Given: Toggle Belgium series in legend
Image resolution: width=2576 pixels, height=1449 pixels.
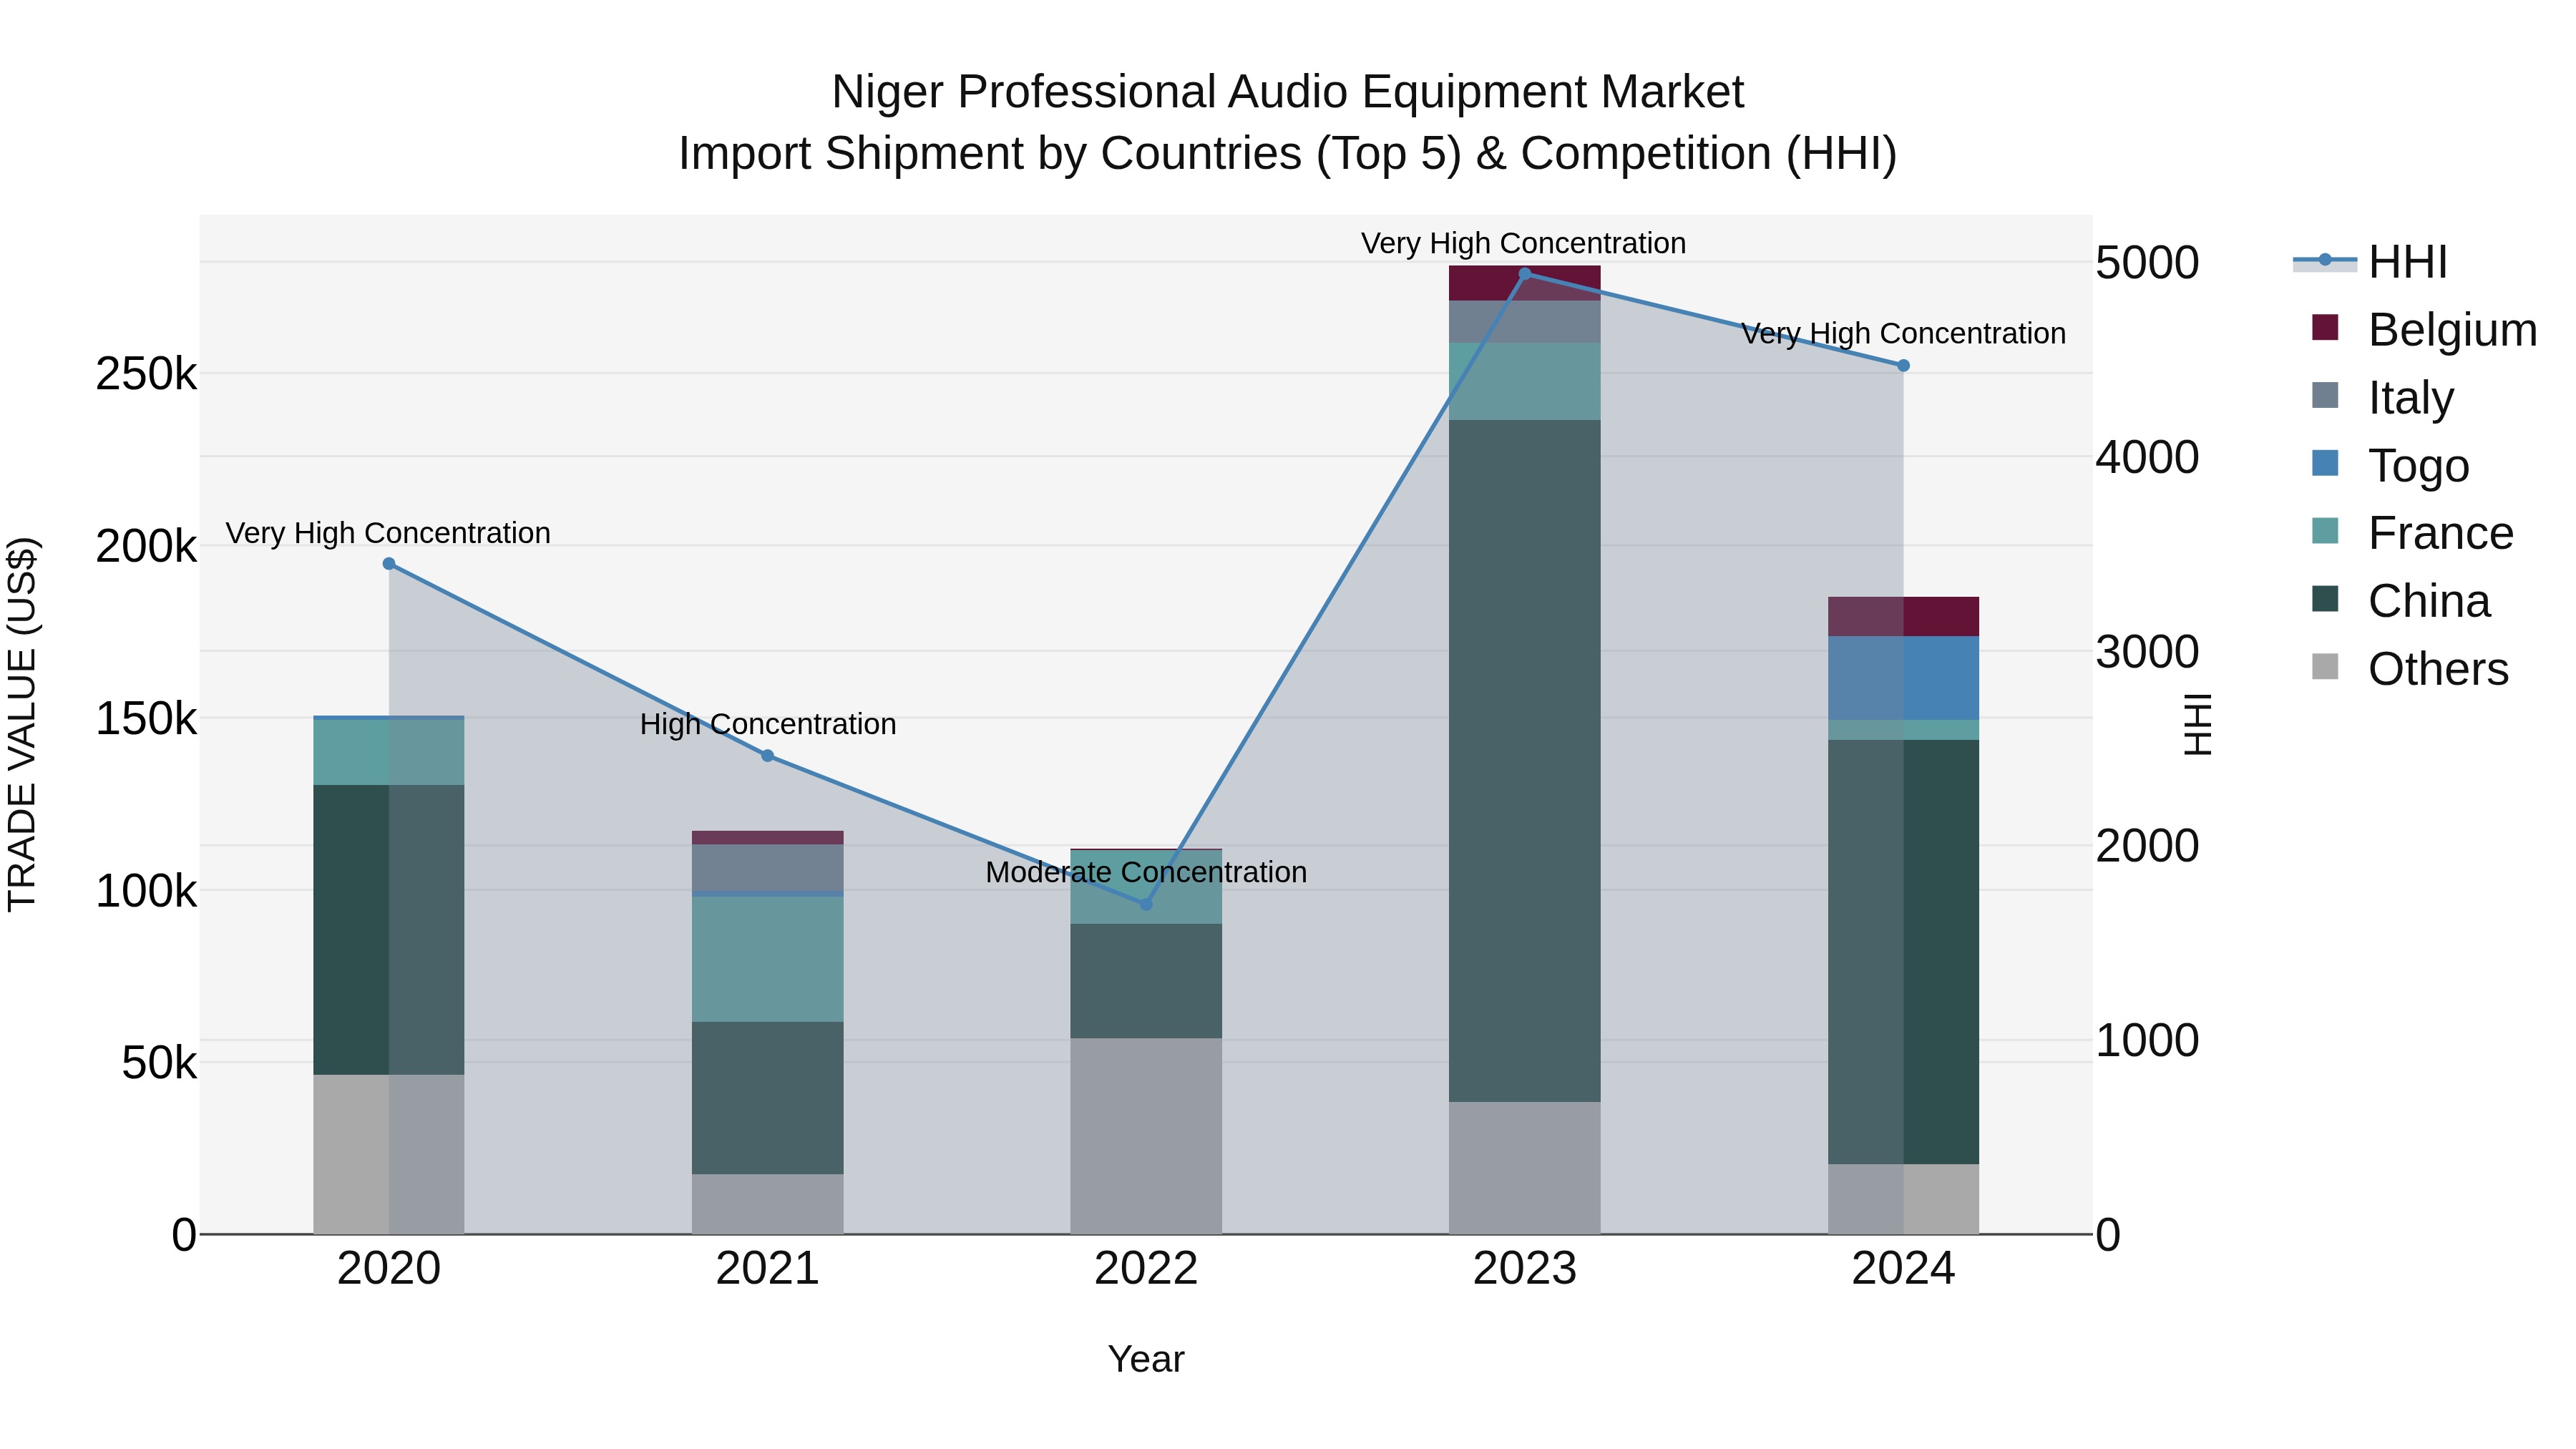Looking at the screenshot, I should point(2425,330).
